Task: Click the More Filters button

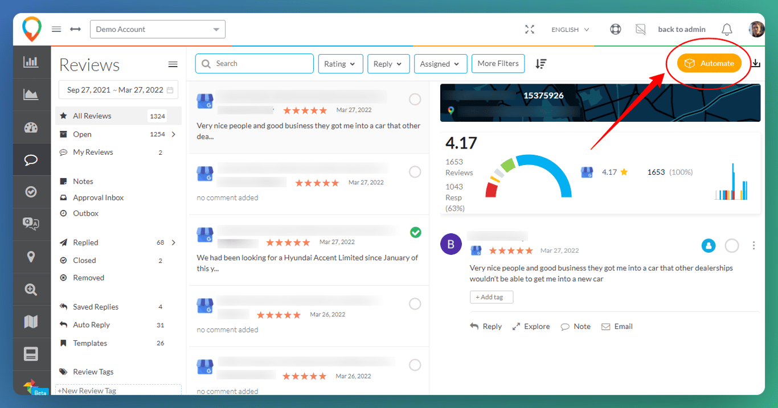Action: coord(498,64)
